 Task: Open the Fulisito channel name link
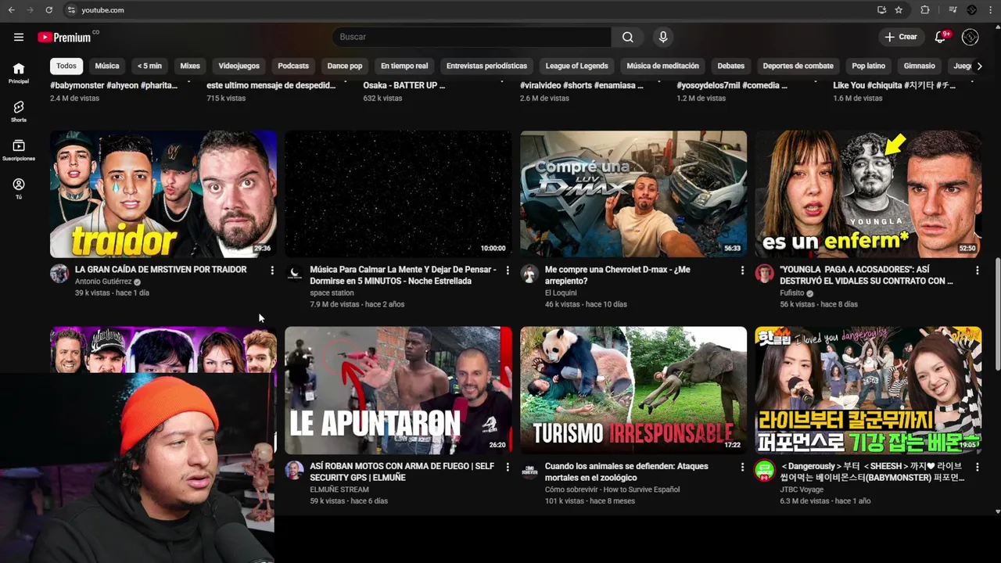791,293
